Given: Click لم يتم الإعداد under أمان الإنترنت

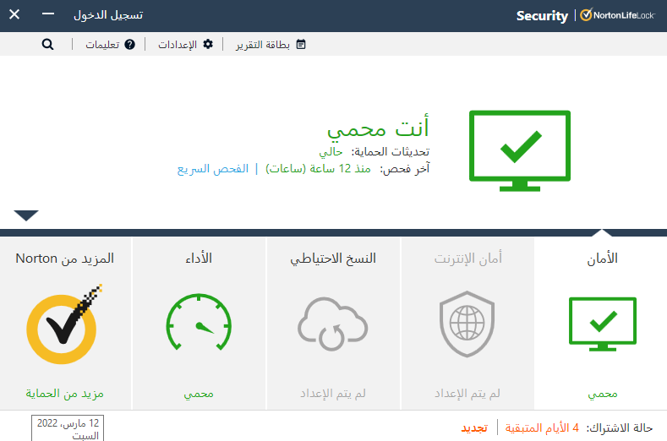Looking at the screenshot, I should point(467,394).
